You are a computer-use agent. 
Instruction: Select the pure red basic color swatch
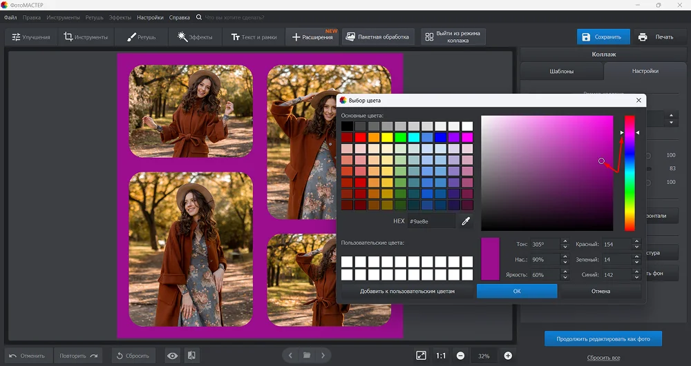coord(361,138)
